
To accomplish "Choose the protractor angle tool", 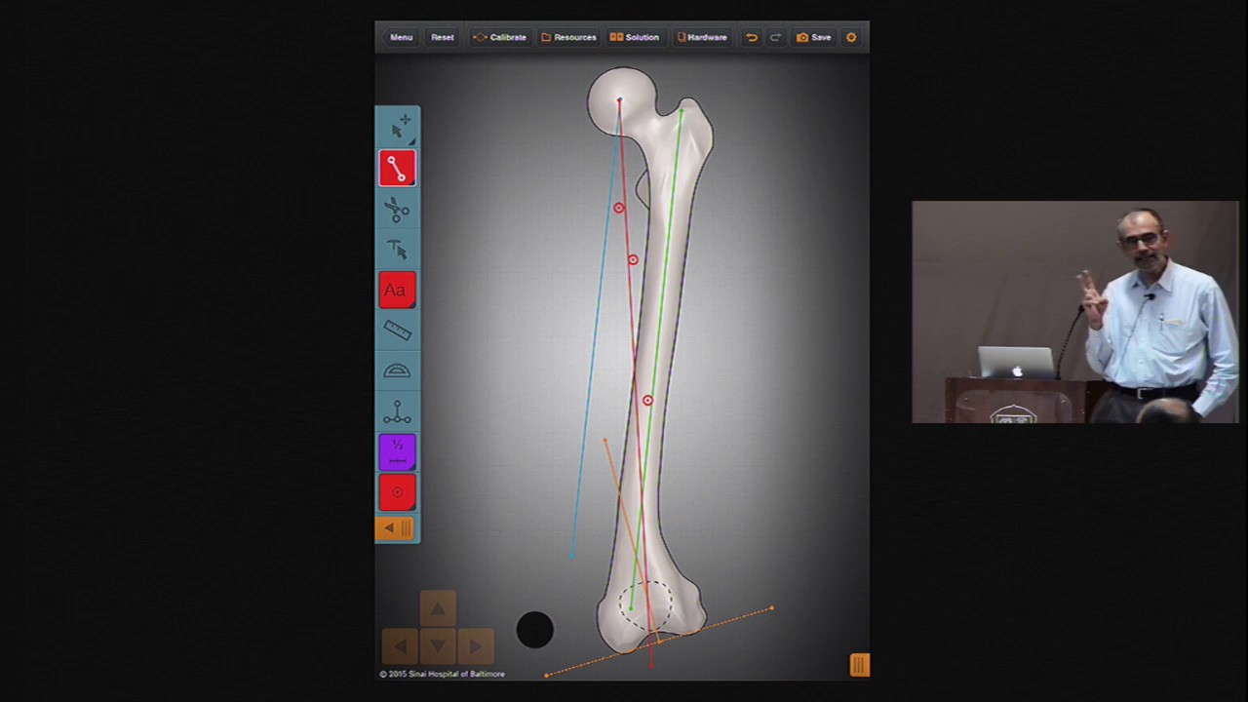I will tap(398, 370).
